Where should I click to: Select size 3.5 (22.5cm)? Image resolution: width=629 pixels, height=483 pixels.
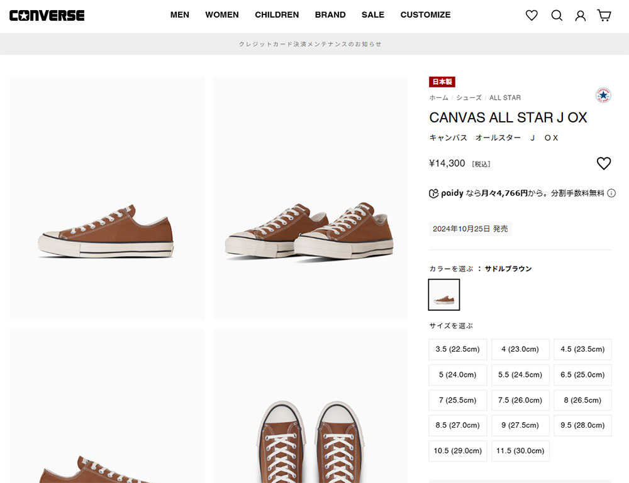[x=458, y=349]
